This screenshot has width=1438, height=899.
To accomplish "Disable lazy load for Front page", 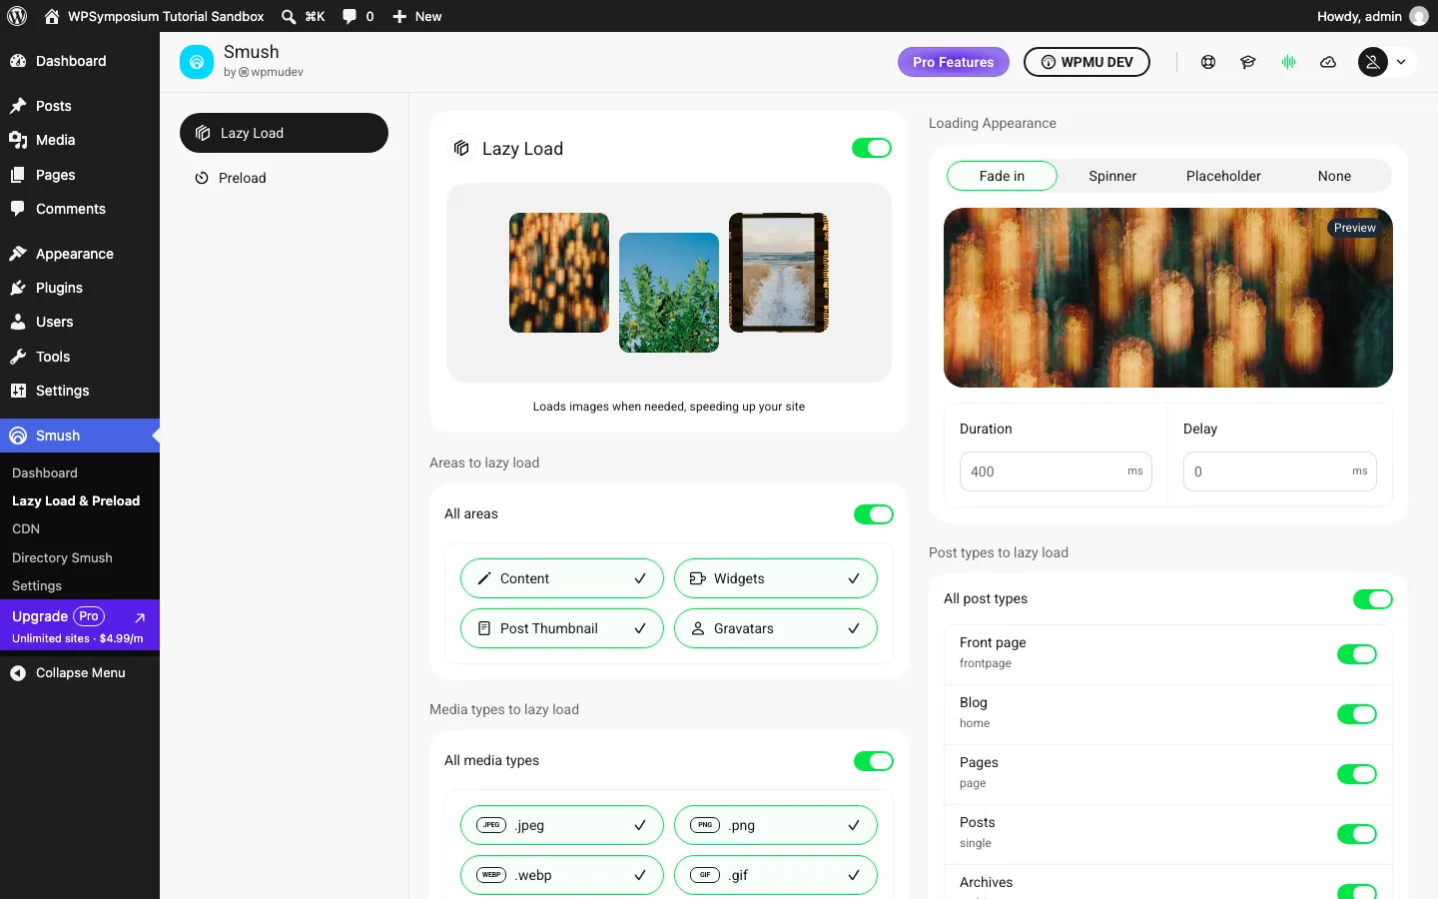I will click(x=1357, y=654).
